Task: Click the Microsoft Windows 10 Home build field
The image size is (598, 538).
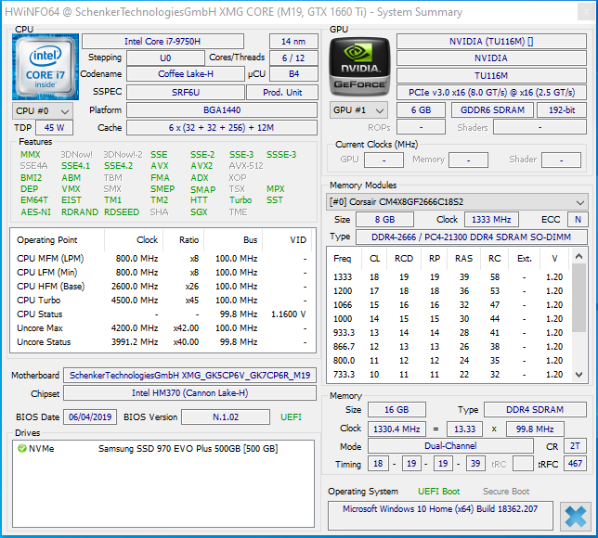Action: coord(440,515)
